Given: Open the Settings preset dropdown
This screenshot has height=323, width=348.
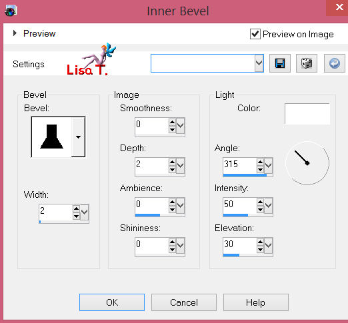Looking at the screenshot, I should (259, 63).
